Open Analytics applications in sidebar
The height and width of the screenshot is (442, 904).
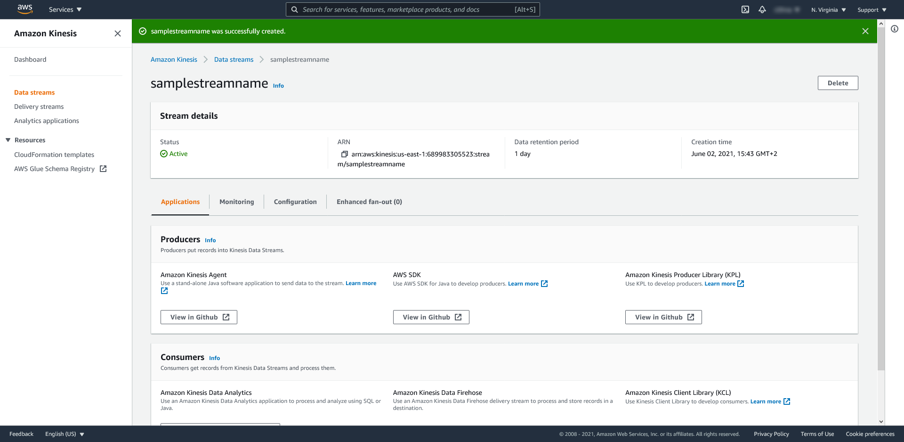pyautogui.click(x=47, y=121)
